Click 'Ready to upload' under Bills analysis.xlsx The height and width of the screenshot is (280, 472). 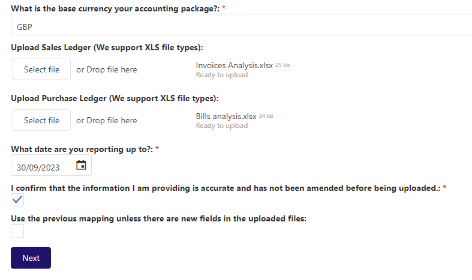pos(222,126)
